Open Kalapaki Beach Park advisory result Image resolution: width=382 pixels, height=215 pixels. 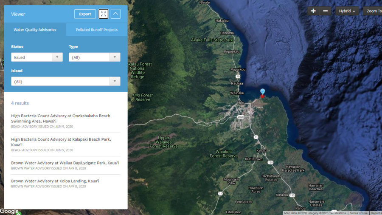tap(61, 142)
